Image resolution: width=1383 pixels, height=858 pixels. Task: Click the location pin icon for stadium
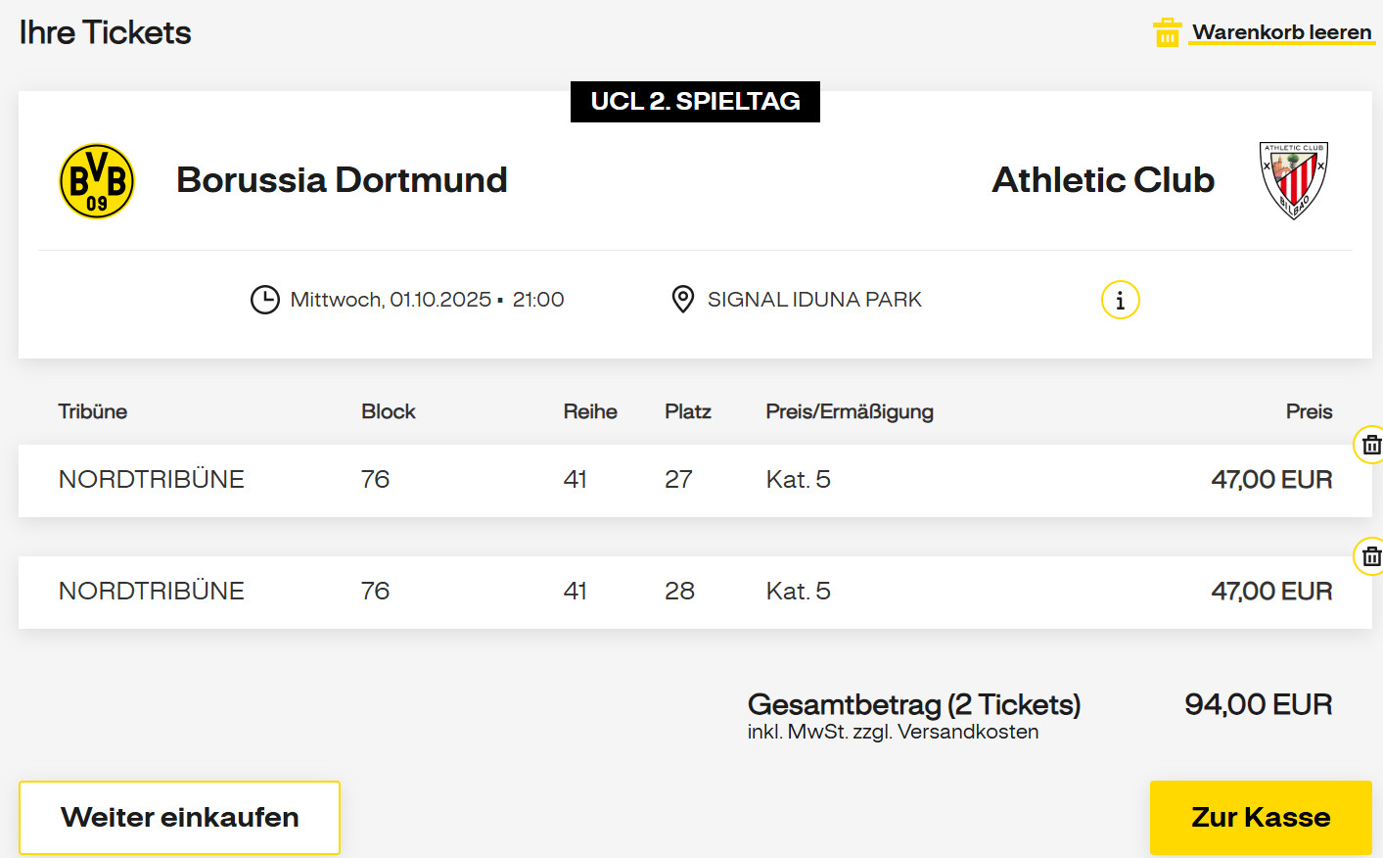(683, 299)
